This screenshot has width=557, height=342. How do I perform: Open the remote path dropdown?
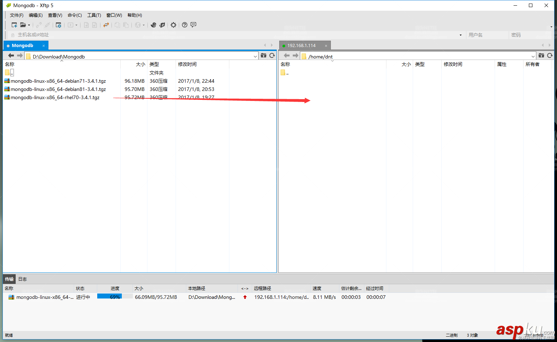[533, 56]
